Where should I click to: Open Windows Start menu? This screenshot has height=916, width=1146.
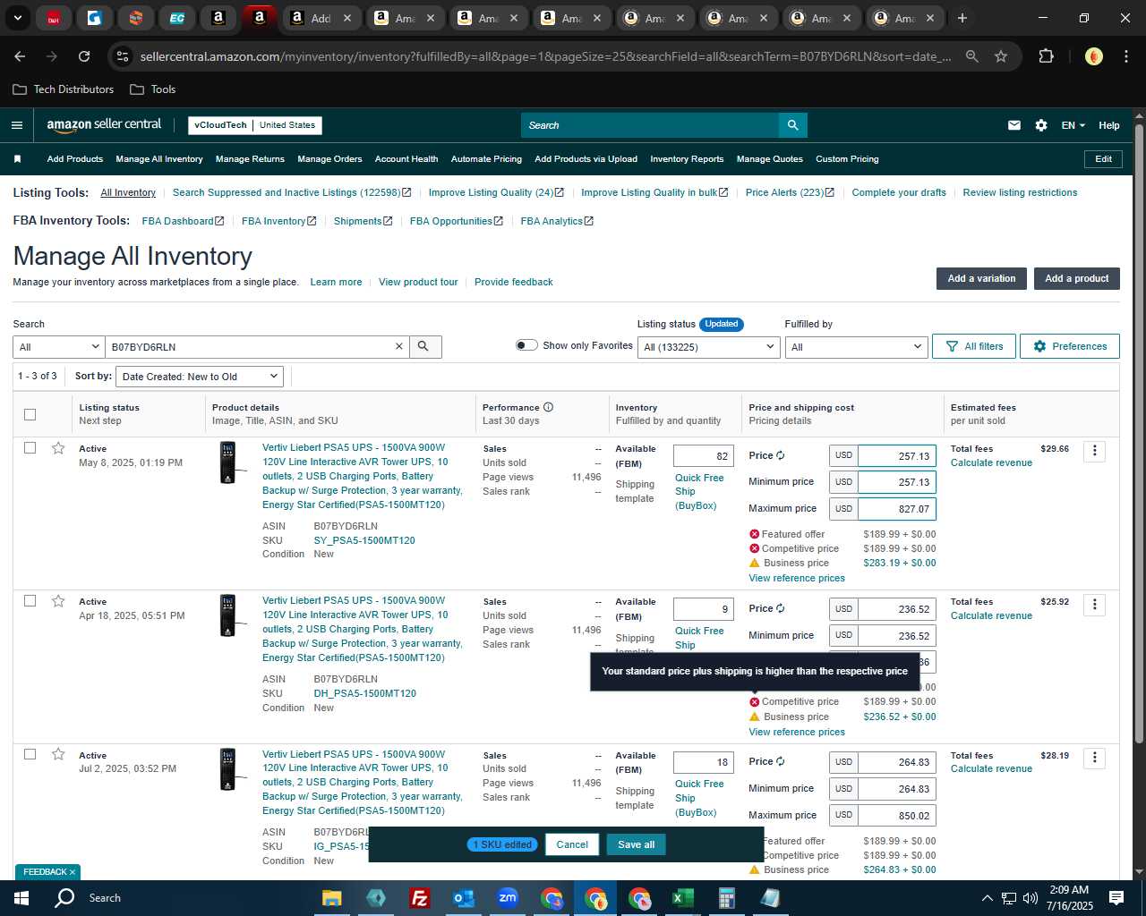[x=21, y=898]
